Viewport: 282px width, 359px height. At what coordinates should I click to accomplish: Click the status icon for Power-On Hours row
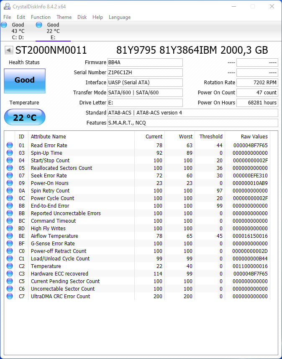coord(10,183)
